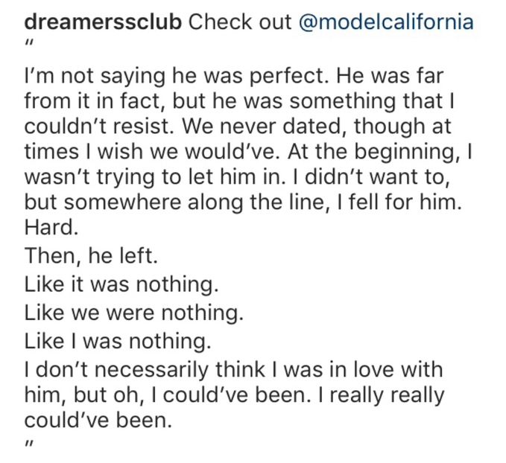Screen dimensions: 506x463
Task: Select the line "Then, he left."
Action: pyautogui.click(x=92, y=257)
